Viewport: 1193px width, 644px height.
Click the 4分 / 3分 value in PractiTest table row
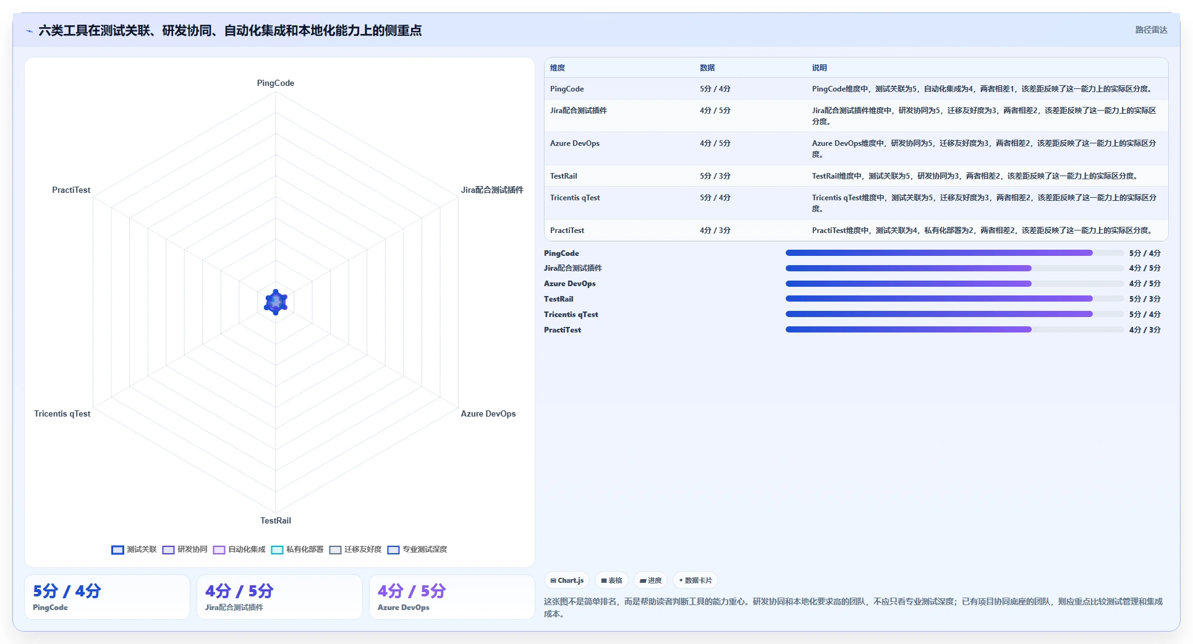715,231
